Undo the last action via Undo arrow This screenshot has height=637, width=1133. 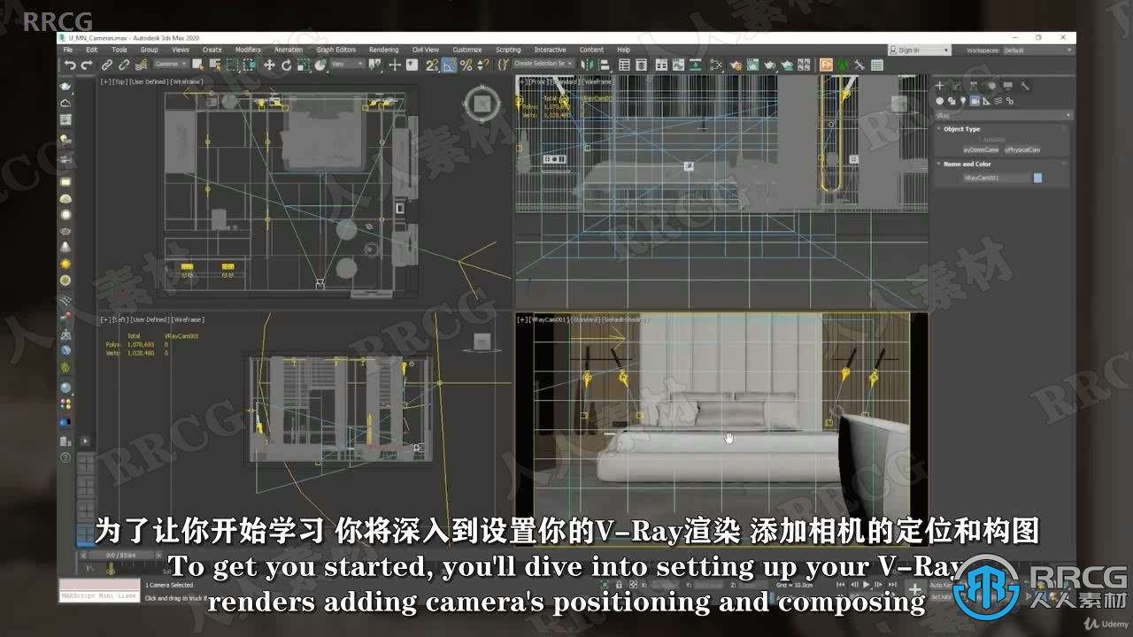point(69,65)
